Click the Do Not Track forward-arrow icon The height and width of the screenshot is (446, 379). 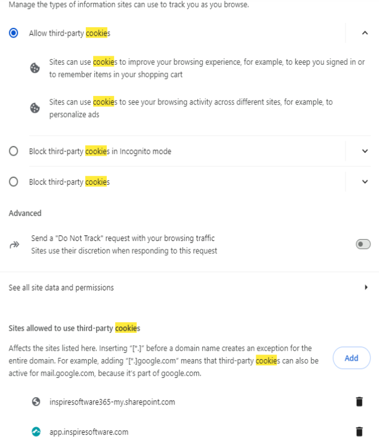click(x=14, y=244)
